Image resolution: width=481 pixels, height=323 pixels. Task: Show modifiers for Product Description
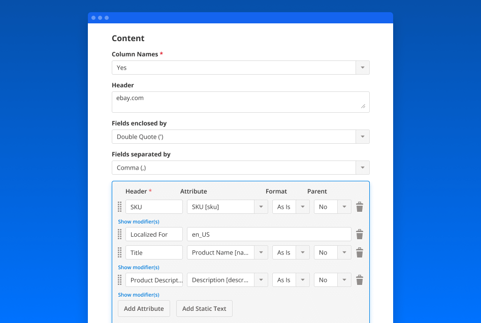tap(138, 295)
